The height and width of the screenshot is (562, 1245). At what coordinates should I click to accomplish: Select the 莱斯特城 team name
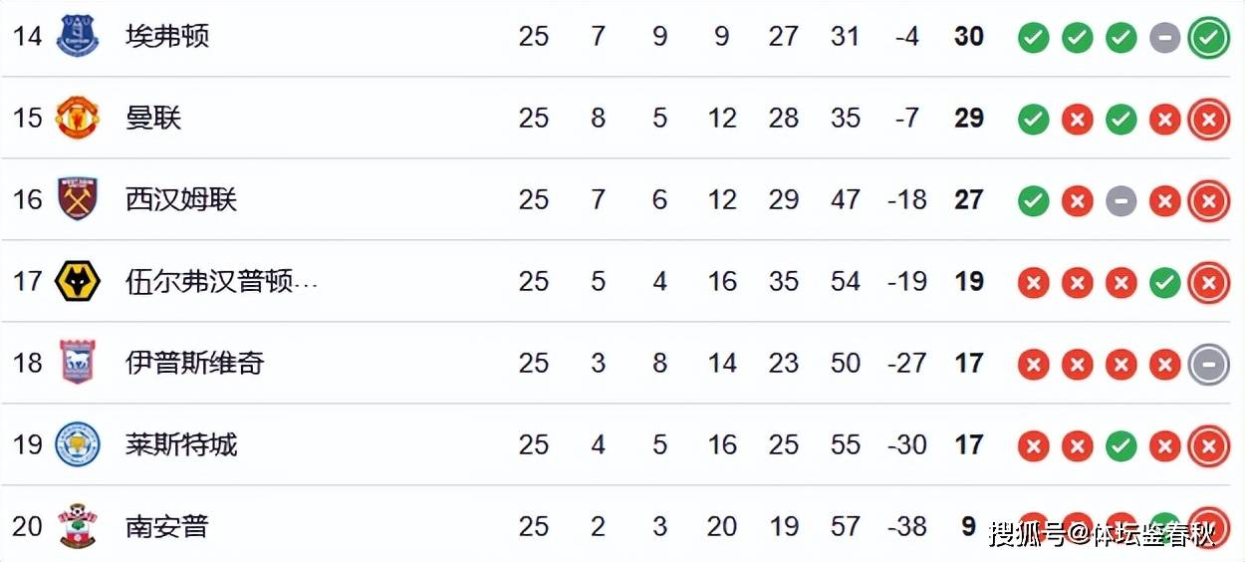coord(181,445)
